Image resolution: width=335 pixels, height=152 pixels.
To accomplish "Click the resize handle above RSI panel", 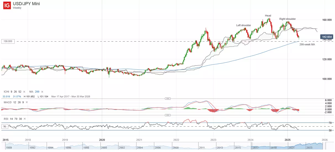I will pyautogui.click(x=167, y=115).
